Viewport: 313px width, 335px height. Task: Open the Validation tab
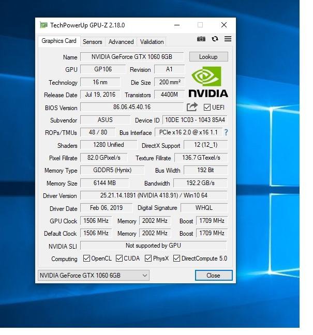(152, 42)
